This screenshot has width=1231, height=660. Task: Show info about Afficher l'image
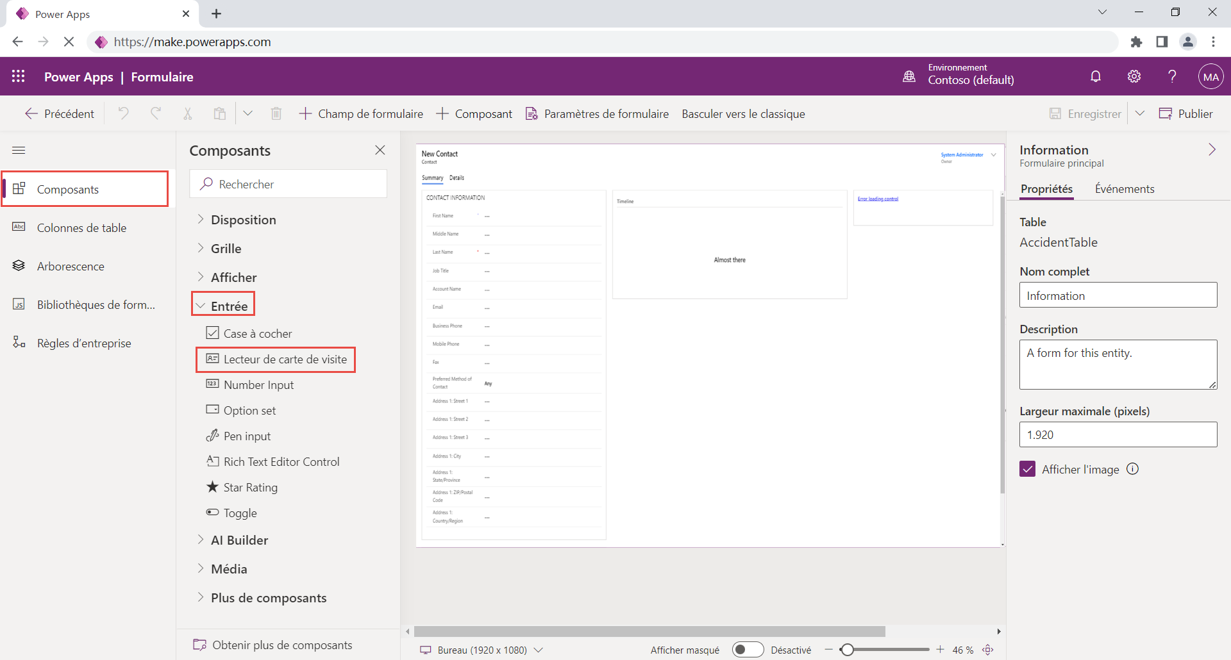[x=1133, y=469]
